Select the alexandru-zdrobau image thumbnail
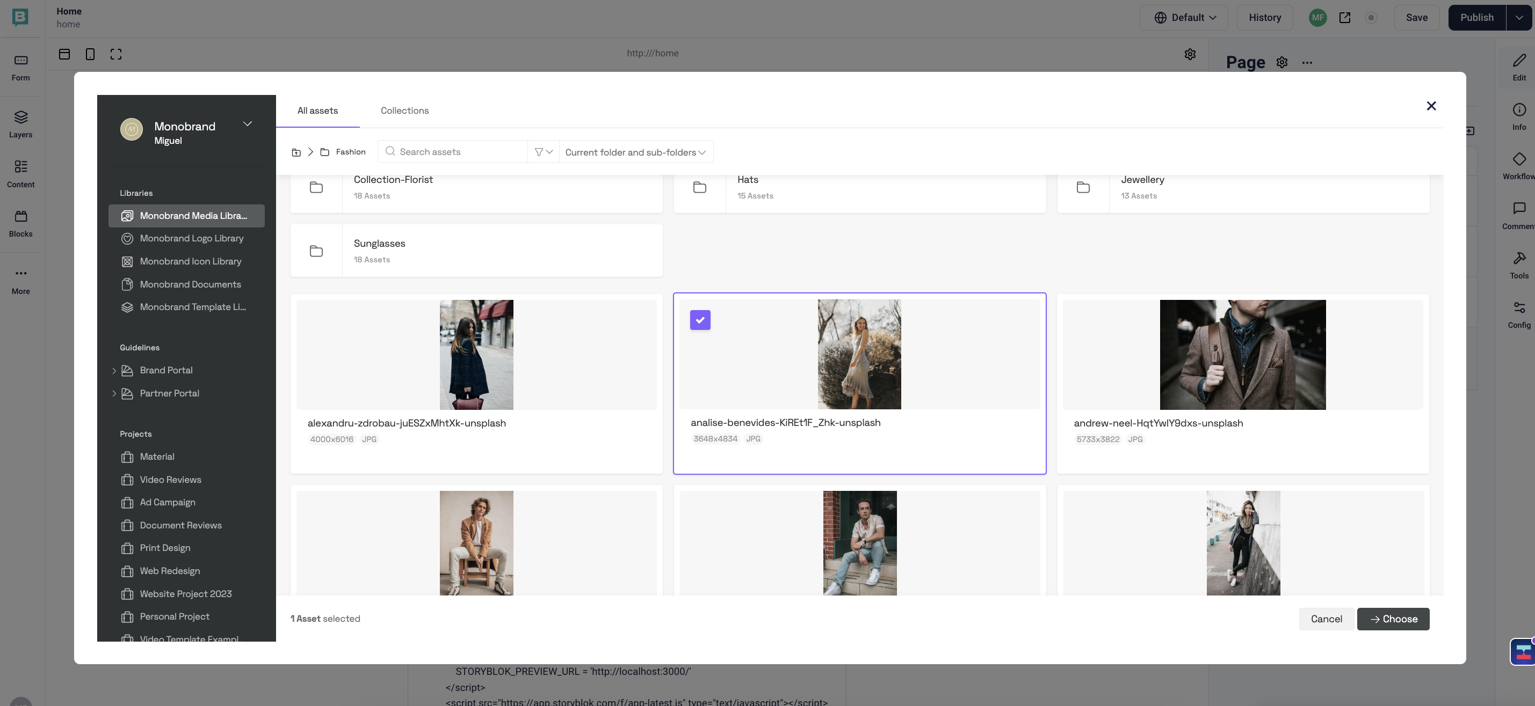Screen dimensions: 1535x706 tap(476, 355)
